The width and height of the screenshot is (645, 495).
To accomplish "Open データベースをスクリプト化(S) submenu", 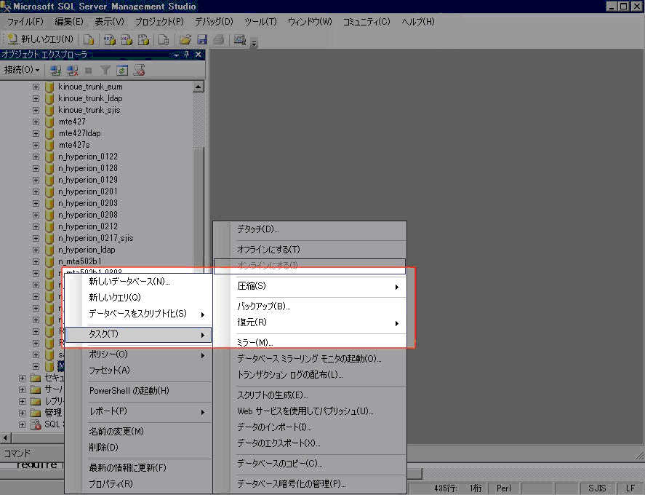I will click(x=138, y=314).
